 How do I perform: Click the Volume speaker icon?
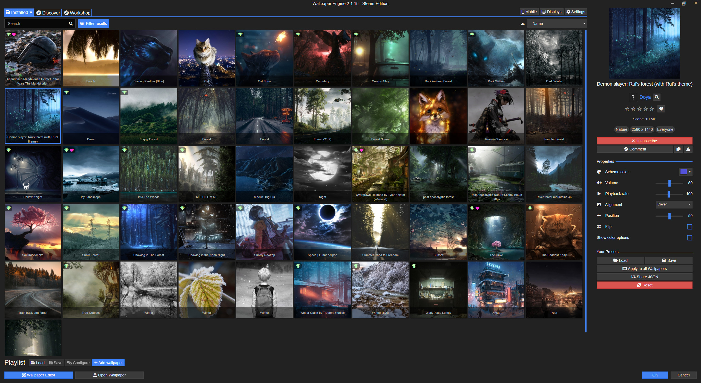pyautogui.click(x=599, y=183)
